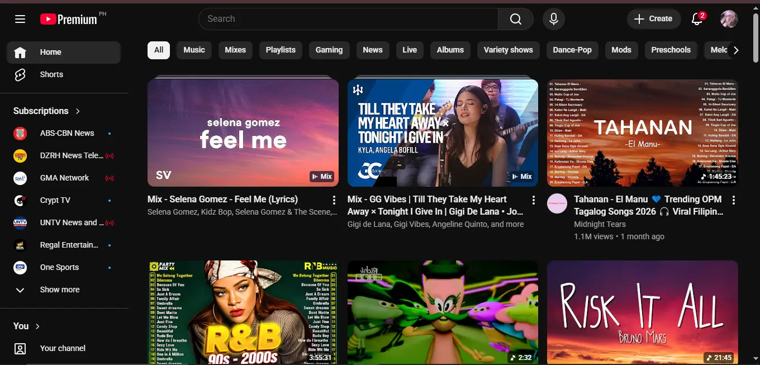Open Mix - Selena Gomez Feel Me title

click(222, 200)
